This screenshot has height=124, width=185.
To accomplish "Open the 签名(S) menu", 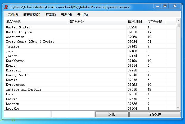I will point(51,15).
